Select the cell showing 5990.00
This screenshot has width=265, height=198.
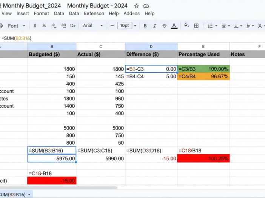click(100, 158)
